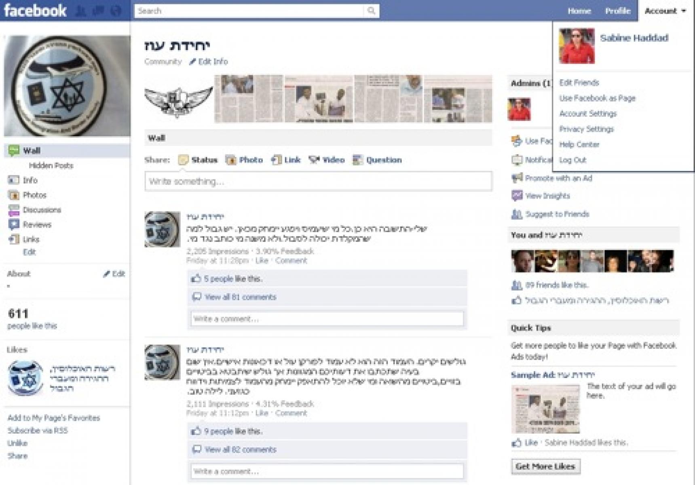This screenshot has height=485, width=695.
Task: Click the Discussions icon in left sidebar
Action: [14, 210]
